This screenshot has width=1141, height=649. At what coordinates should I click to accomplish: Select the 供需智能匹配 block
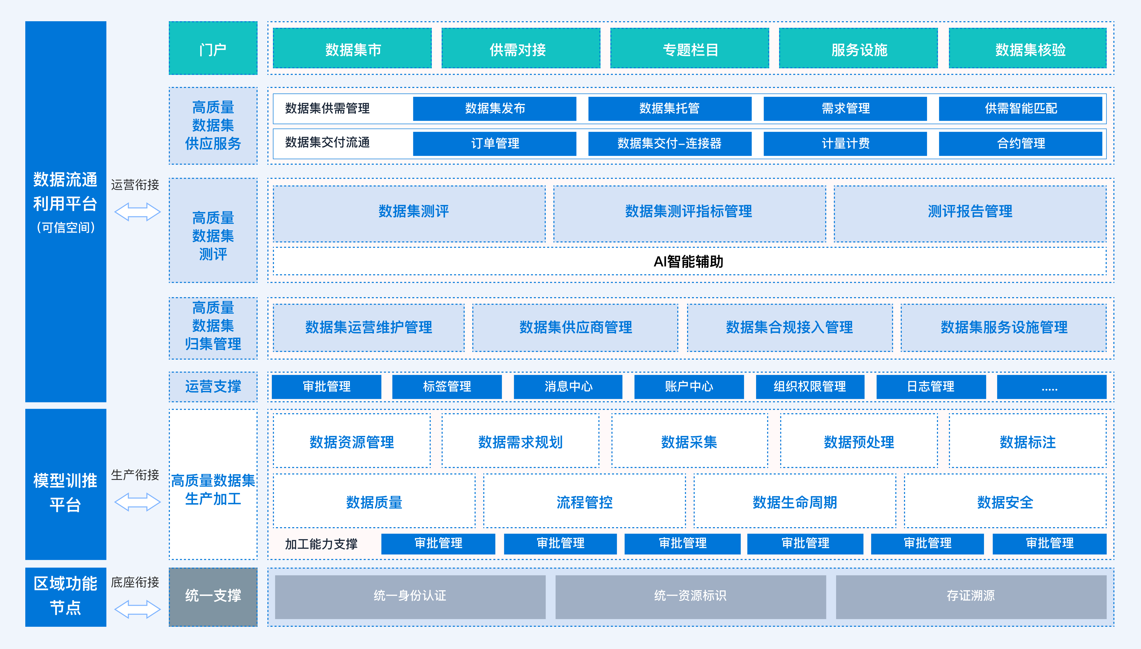click(x=1020, y=108)
